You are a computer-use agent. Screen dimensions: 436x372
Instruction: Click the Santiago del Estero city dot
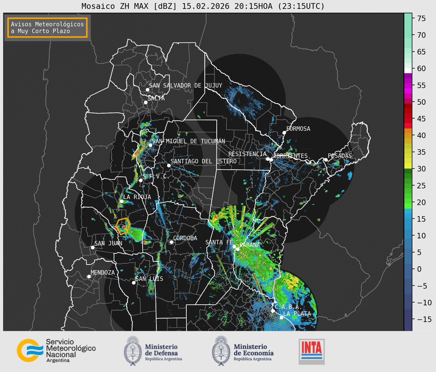pyautogui.click(x=169, y=165)
